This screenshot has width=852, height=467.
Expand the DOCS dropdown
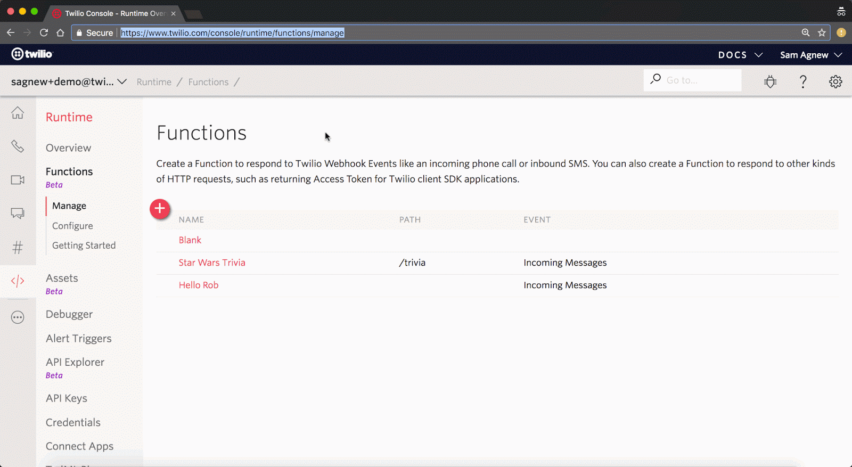click(x=740, y=55)
